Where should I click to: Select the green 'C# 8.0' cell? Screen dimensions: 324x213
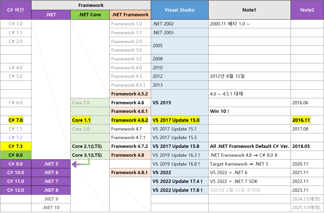(x=16, y=155)
